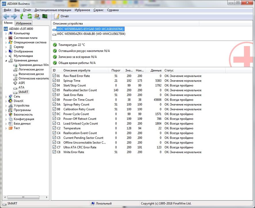Select the DirectX tree icon
Image resolution: width=255 pixels, height=208 pixels.
tap(10, 101)
